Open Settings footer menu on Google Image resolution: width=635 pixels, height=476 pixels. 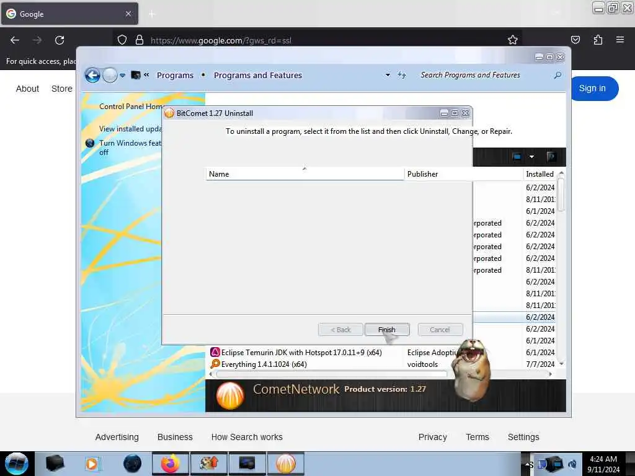(523, 437)
